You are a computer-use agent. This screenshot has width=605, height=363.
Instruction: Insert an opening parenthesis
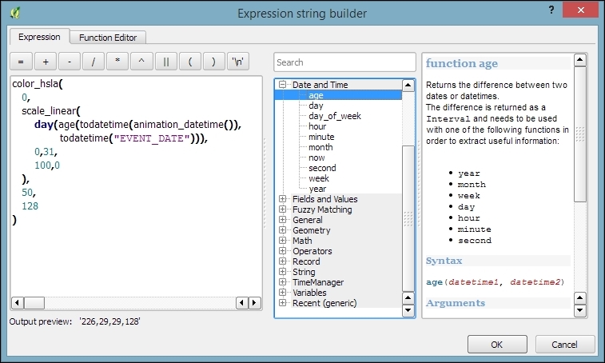(190, 62)
